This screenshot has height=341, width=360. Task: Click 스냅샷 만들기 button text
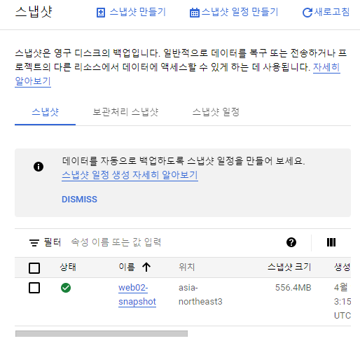point(138,12)
